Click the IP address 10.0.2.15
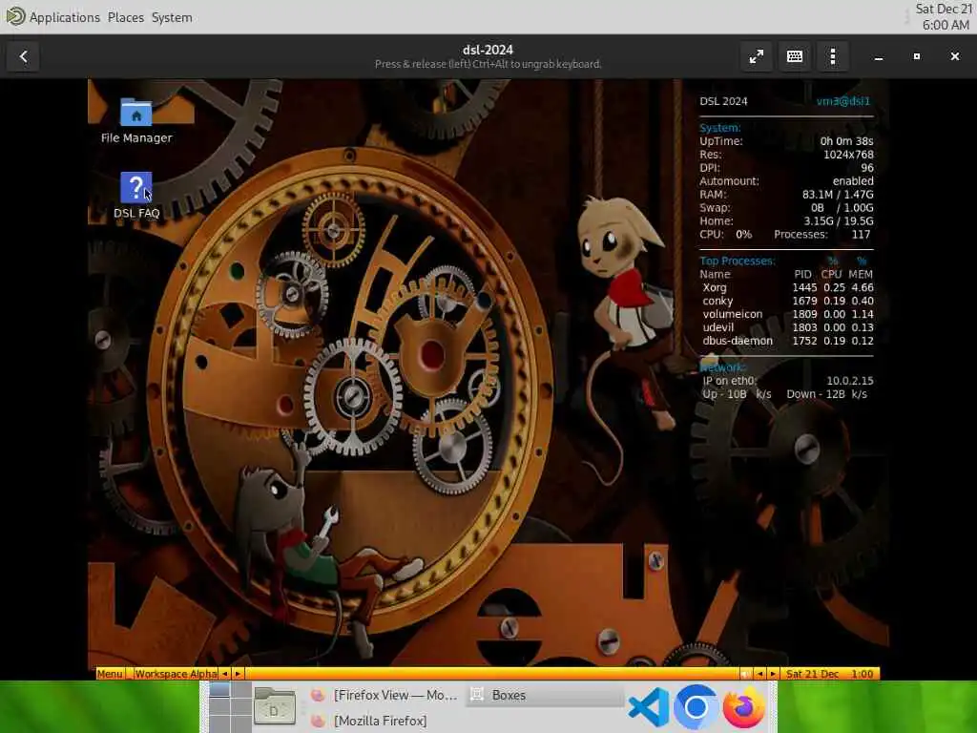Viewport: 977px width, 733px height. tap(850, 381)
